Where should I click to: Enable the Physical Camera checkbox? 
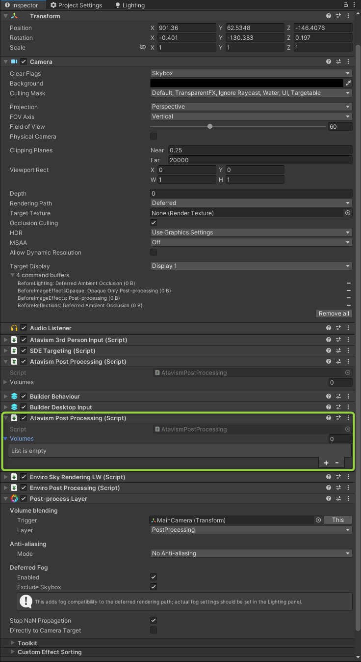coord(154,136)
